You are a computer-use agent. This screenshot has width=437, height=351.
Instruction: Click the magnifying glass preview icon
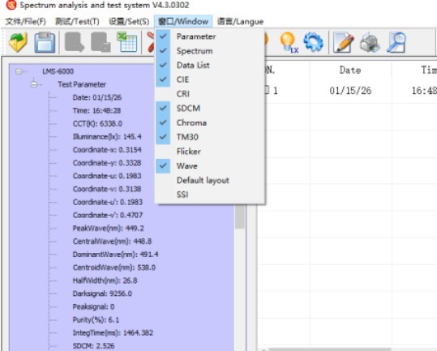coord(396,42)
